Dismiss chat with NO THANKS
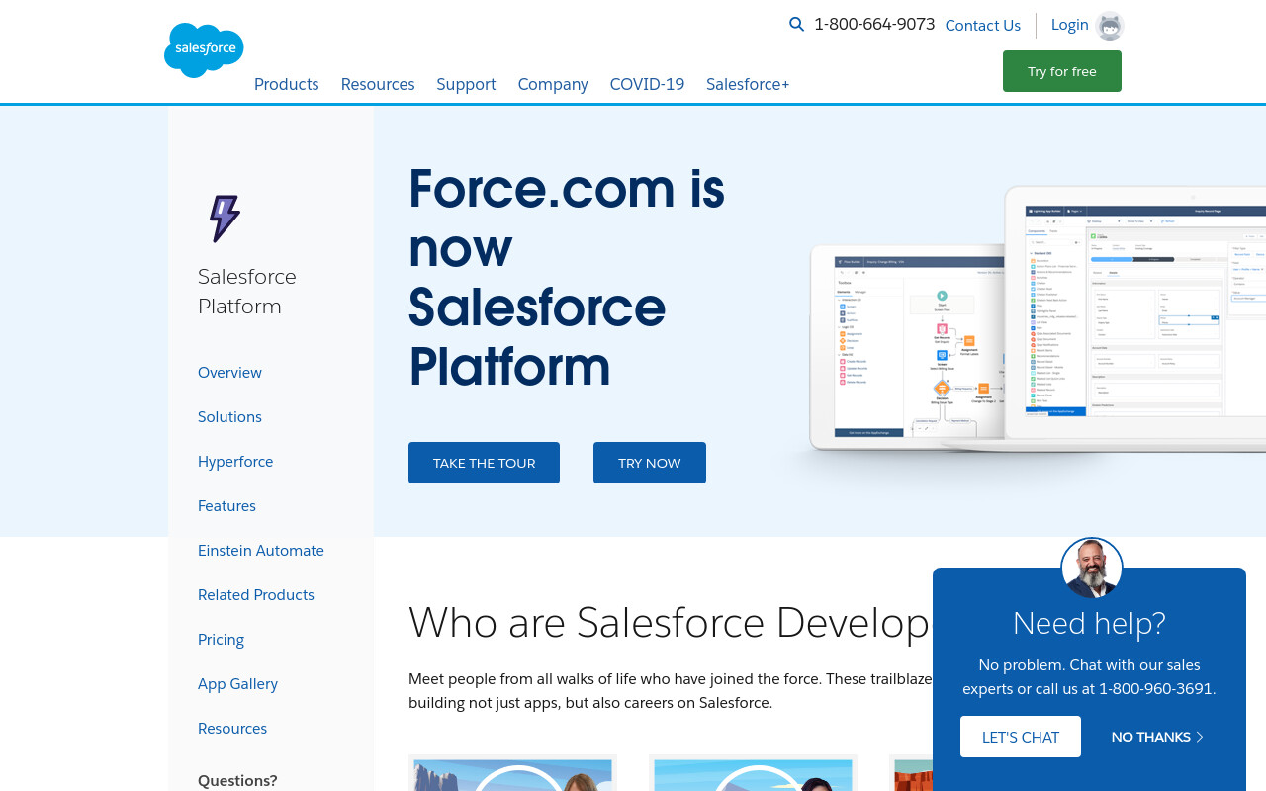Screen dimensions: 1266x791 (x=1151, y=737)
